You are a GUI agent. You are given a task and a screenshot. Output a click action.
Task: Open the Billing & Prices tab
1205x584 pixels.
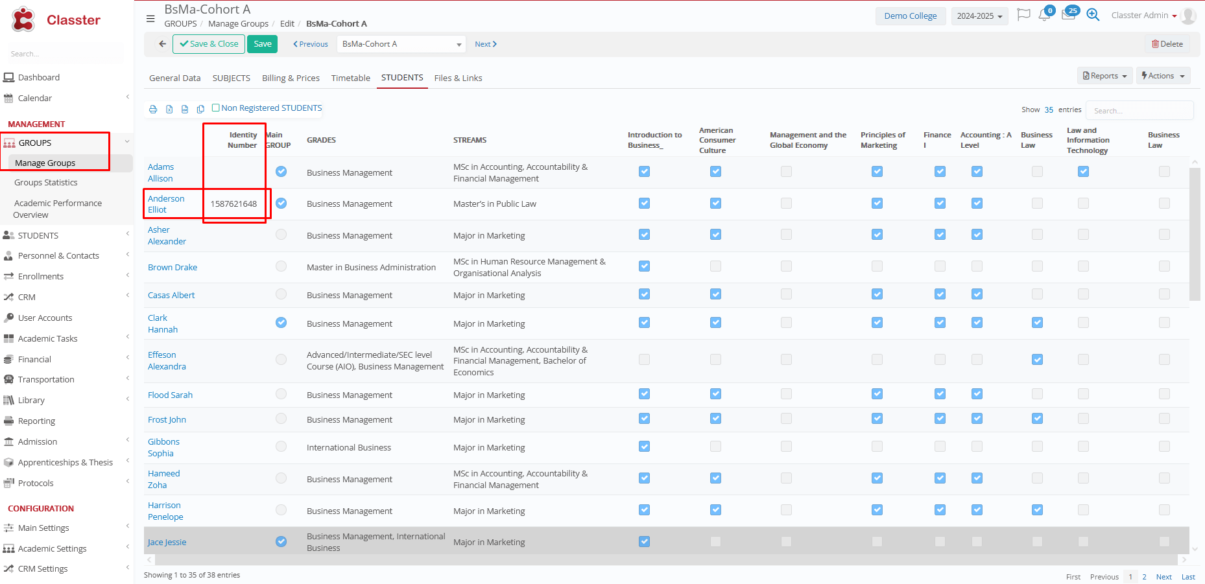click(291, 78)
